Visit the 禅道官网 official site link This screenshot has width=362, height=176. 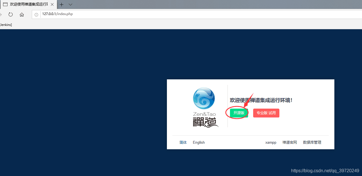coord(289,142)
